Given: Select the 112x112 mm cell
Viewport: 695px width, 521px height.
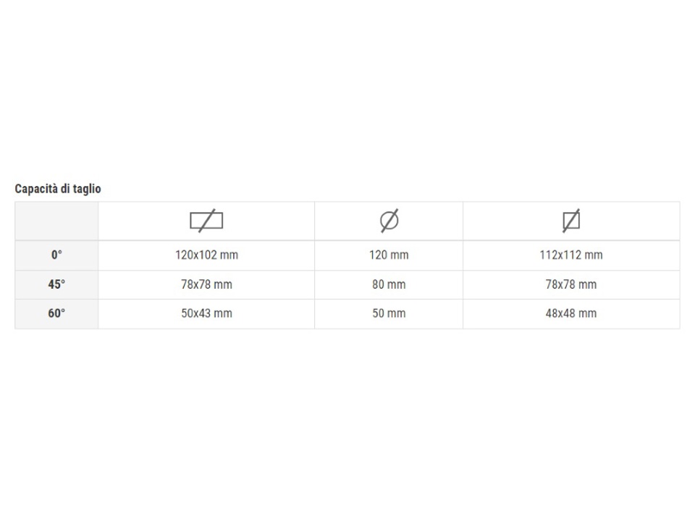Looking at the screenshot, I should (571, 255).
